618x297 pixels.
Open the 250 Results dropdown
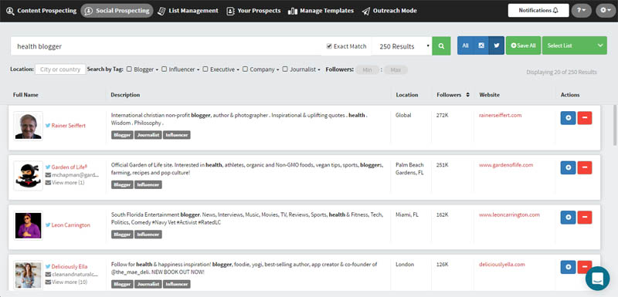[402, 46]
